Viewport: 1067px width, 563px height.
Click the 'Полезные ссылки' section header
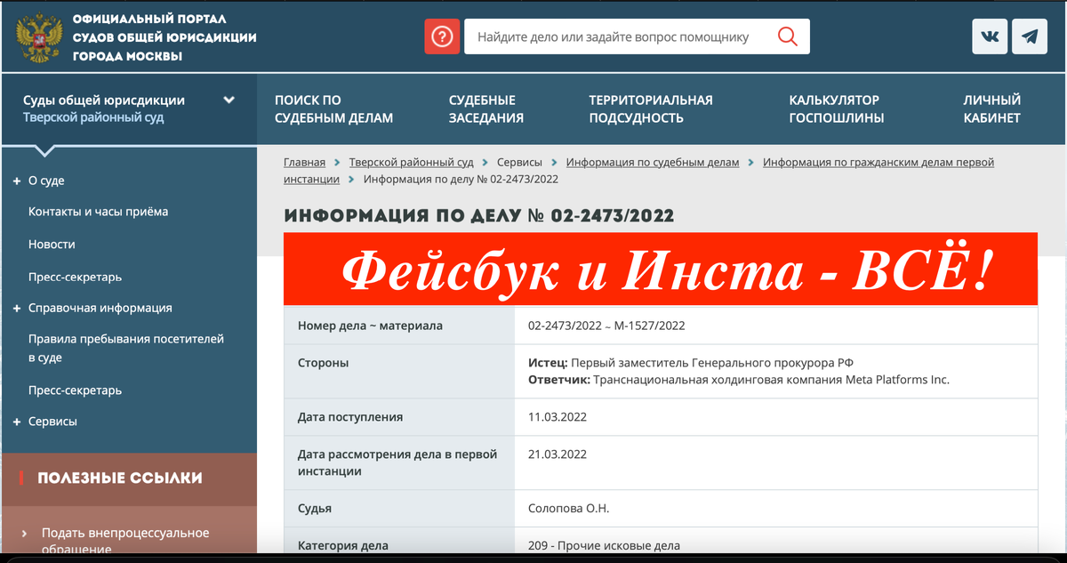[x=120, y=478]
